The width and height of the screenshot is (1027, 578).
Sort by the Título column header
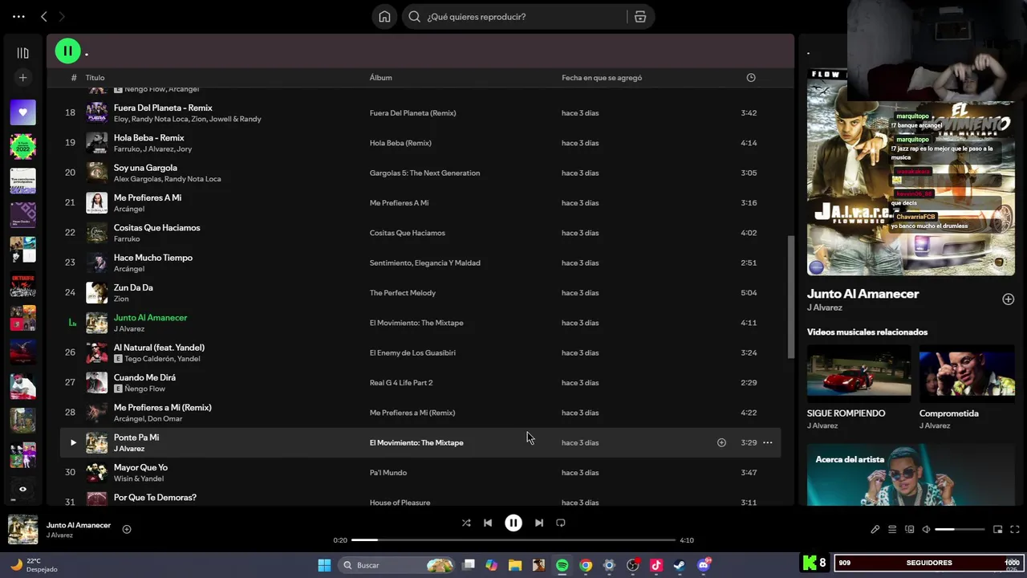(95, 78)
